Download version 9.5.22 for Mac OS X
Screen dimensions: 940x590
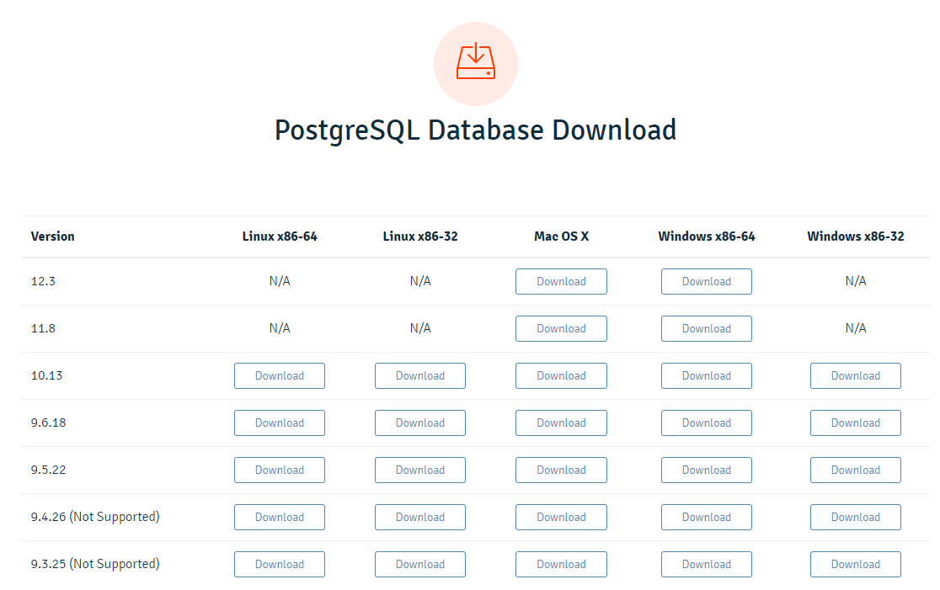(561, 470)
